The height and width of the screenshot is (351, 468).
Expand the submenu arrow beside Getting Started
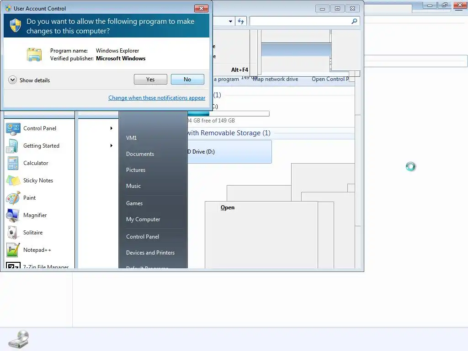pos(112,146)
